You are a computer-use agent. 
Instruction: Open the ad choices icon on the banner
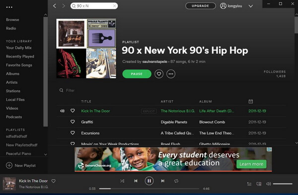point(270,149)
